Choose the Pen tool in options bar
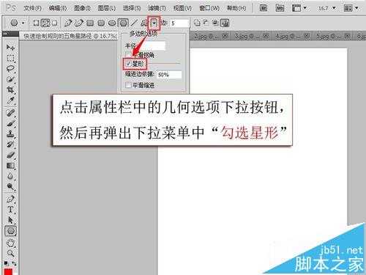The width and height of the screenshot is (366, 275). point(67,23)
